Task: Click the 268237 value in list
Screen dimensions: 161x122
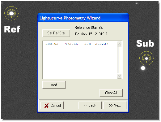Action: tap(102, 44)
